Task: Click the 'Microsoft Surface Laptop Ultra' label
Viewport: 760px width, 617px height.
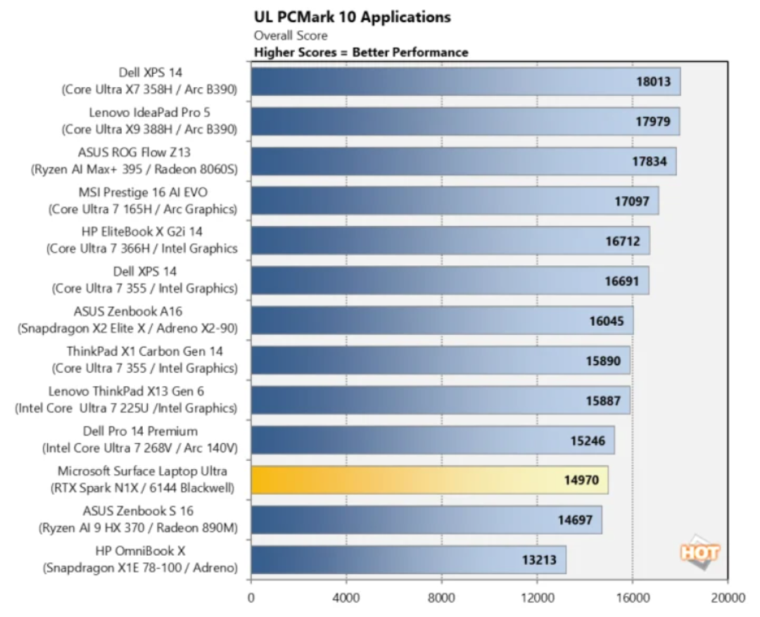Action: (x=142, y=471)
